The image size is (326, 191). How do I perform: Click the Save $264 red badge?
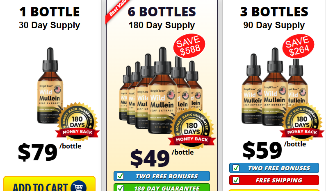298,46
